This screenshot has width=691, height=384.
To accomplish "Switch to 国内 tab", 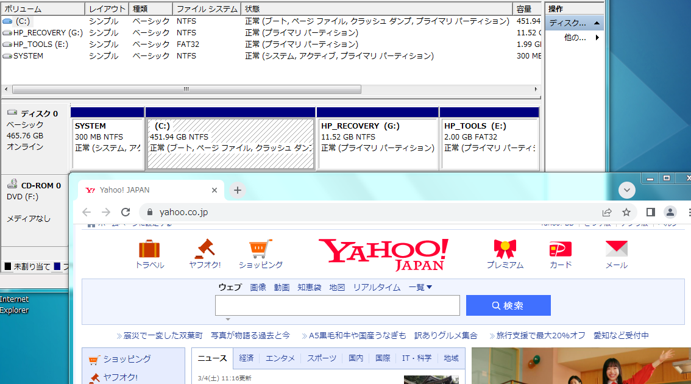I will click(x=356, y=358).
